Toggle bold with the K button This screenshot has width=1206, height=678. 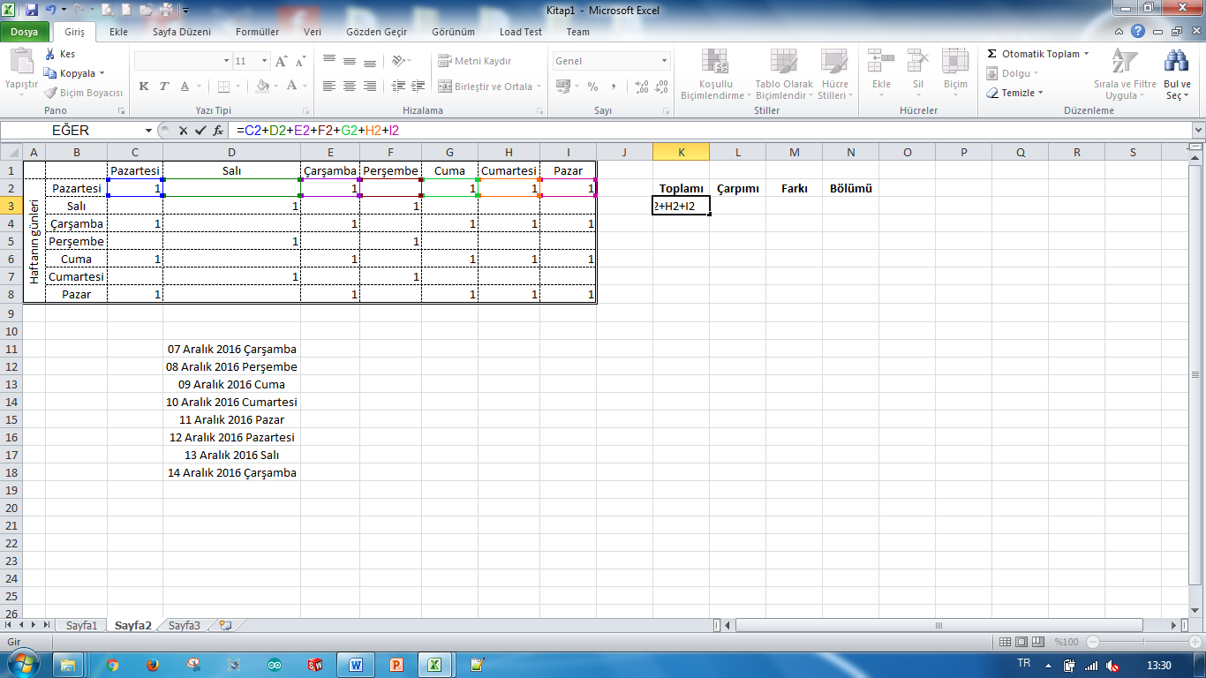coord(144,87)
